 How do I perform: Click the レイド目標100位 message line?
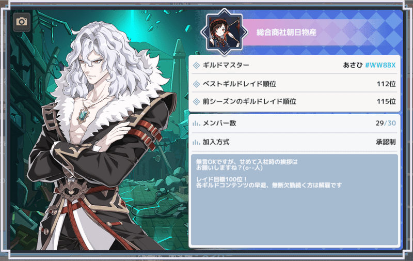221,179
